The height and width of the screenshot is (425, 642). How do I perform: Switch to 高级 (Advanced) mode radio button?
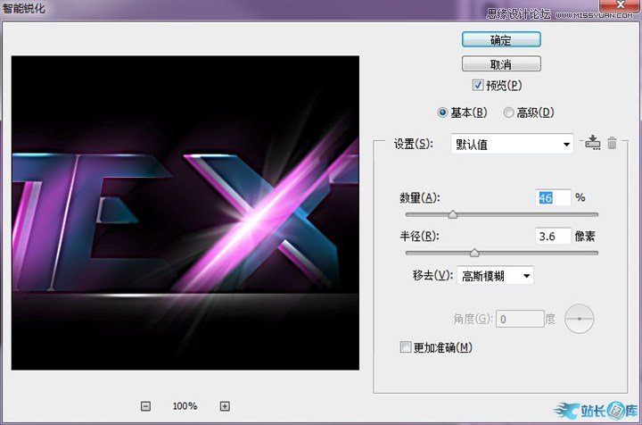[x=509, y=112]
